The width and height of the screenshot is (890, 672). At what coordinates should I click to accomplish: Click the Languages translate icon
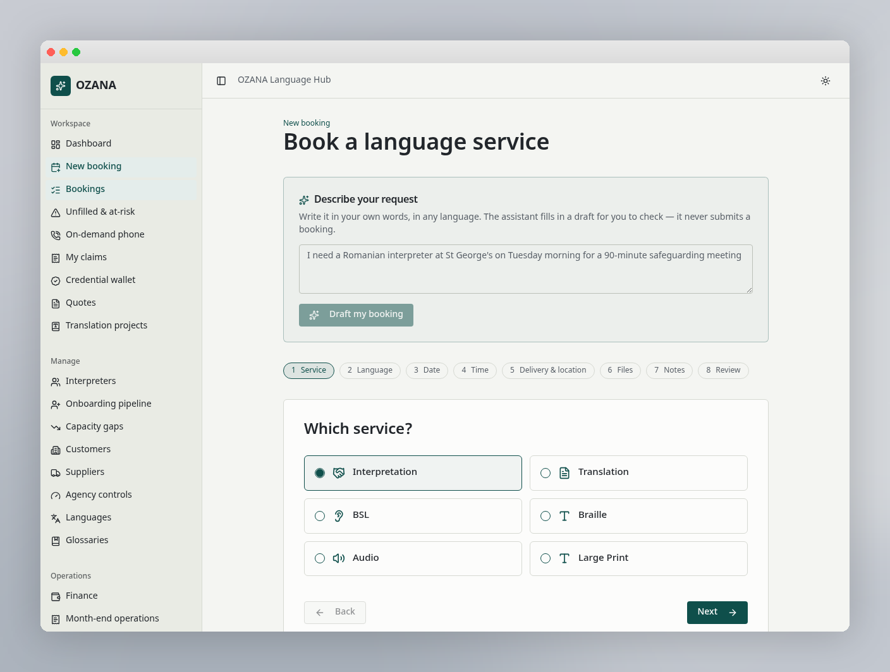click(x=56, y=519)
